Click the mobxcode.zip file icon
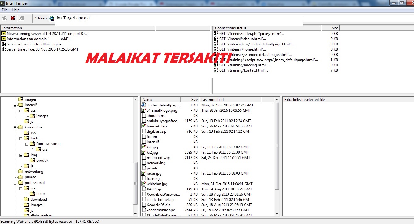 [144, 158]
